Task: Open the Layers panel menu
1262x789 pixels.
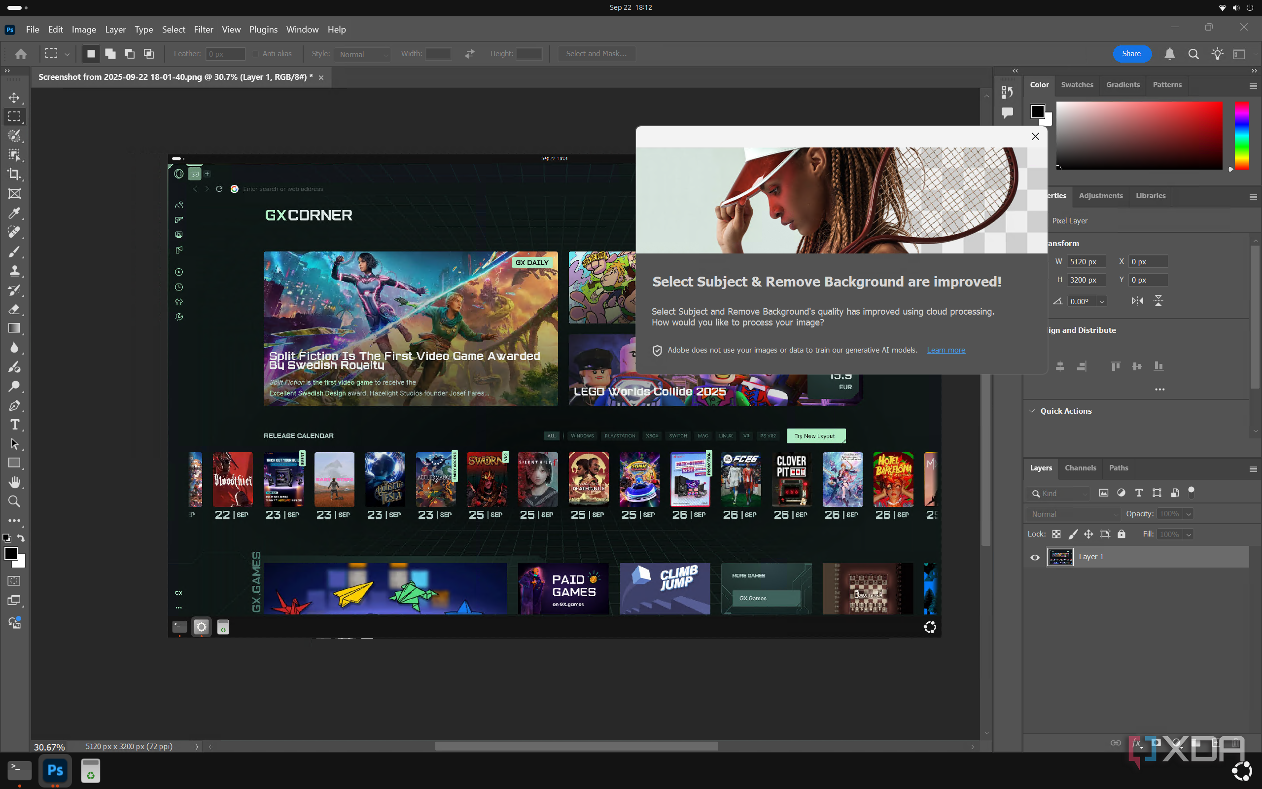Action: [x=1253, y=469]
